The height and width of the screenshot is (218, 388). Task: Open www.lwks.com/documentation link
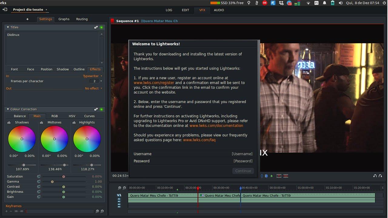tap(216, 125)
